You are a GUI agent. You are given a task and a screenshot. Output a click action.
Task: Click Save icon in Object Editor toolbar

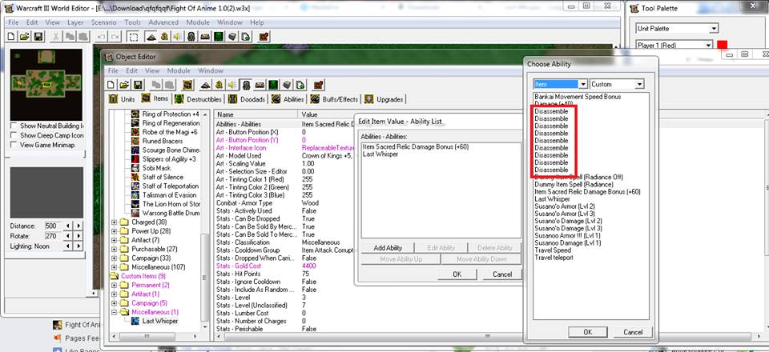point(138,84)
